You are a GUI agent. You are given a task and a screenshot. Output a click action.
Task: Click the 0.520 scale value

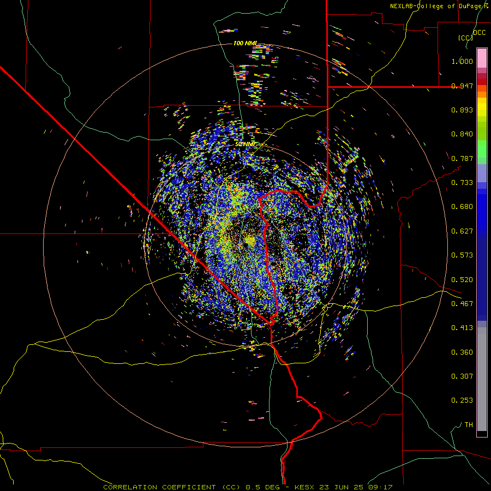tap(462, 280)
